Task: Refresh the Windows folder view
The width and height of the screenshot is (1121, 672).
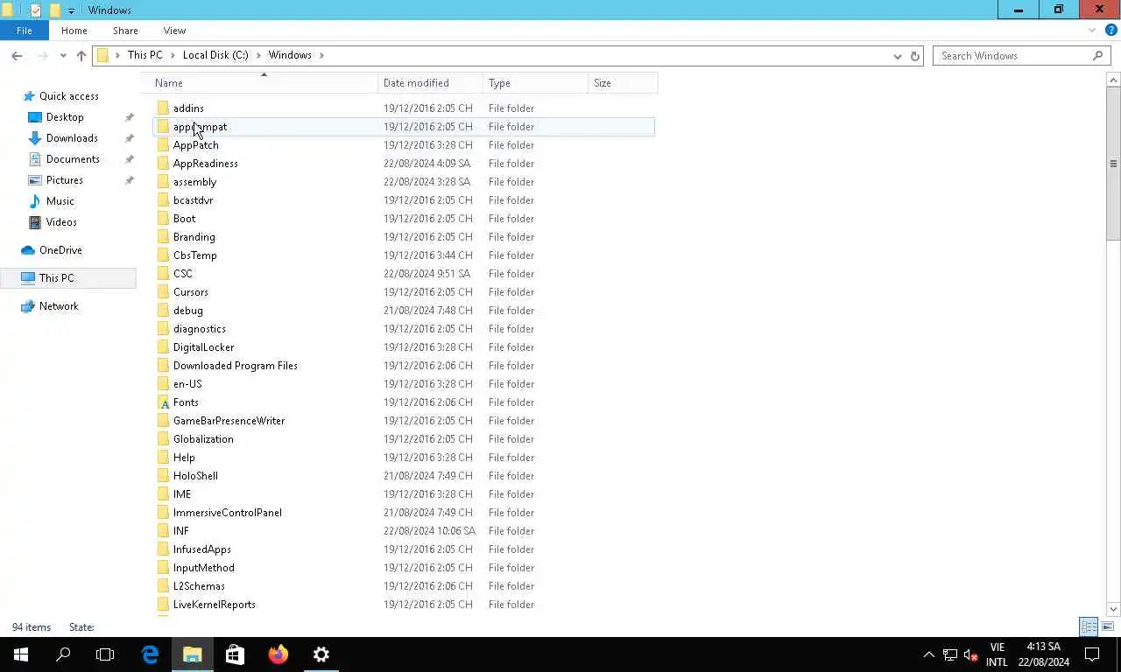Action: tap(915, 55)
